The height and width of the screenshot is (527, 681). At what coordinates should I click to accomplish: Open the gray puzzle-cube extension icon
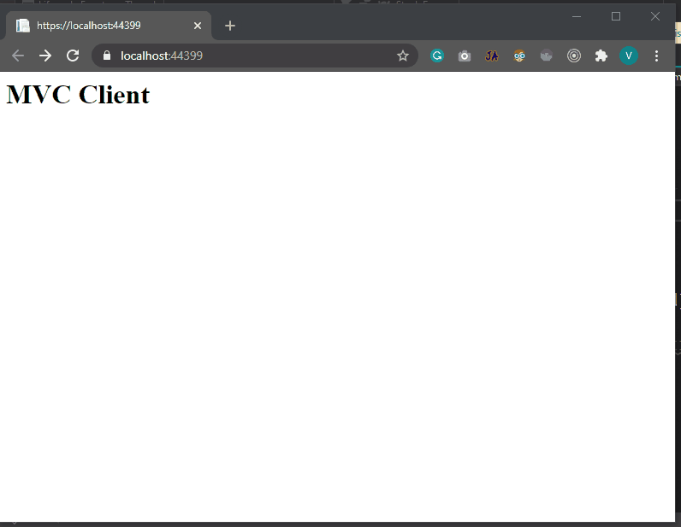click(547, 56)
